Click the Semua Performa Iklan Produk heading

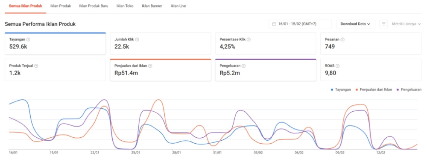tap(40, 24)
